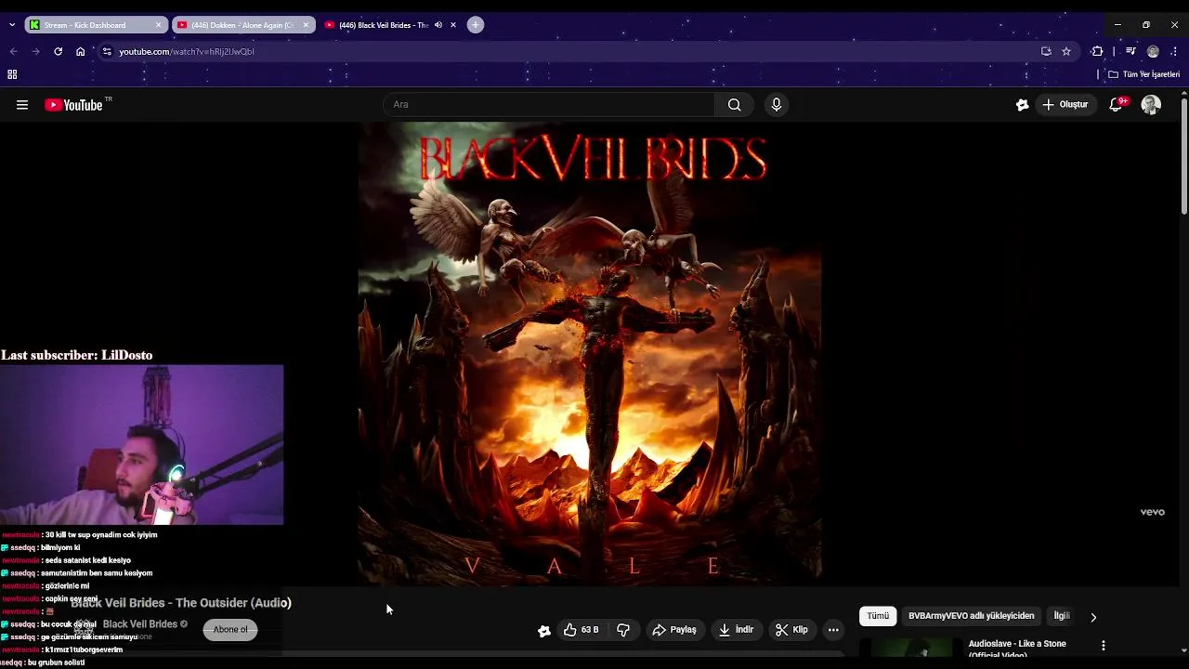Click the Klip scissors button
The image size is (1189, 669).
791,630
